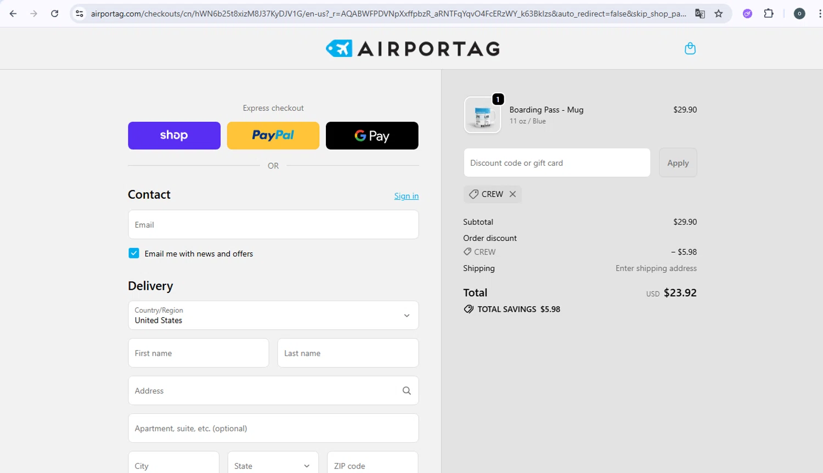This screenshot has height=473, width=823.
Task: Click the Boarding Pass Mug thumbnail
Action: (x=483, y=115)
